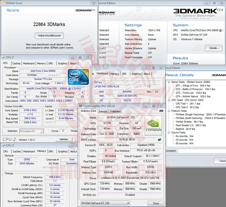226x207 pixels.
Task: Select GT4 - Mother Nature result row
Action: (193, 96)
